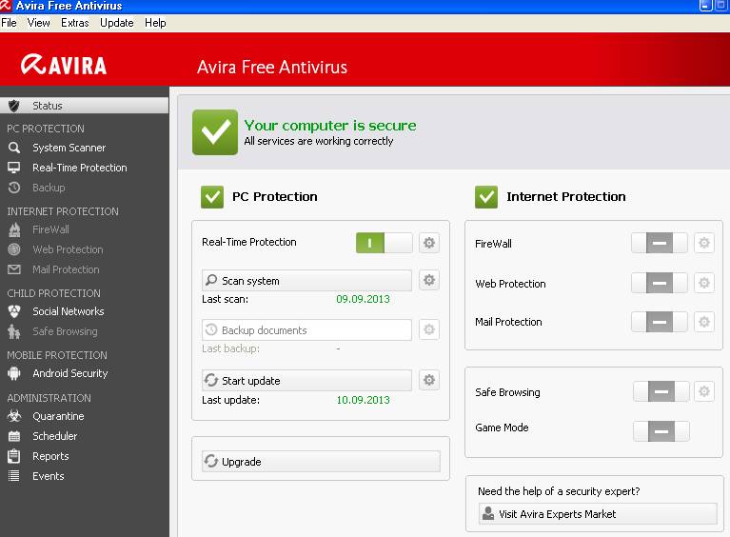Go to Events section
Image resolution: width=730 pixels, height=537 pixels.
pos(48,476)
